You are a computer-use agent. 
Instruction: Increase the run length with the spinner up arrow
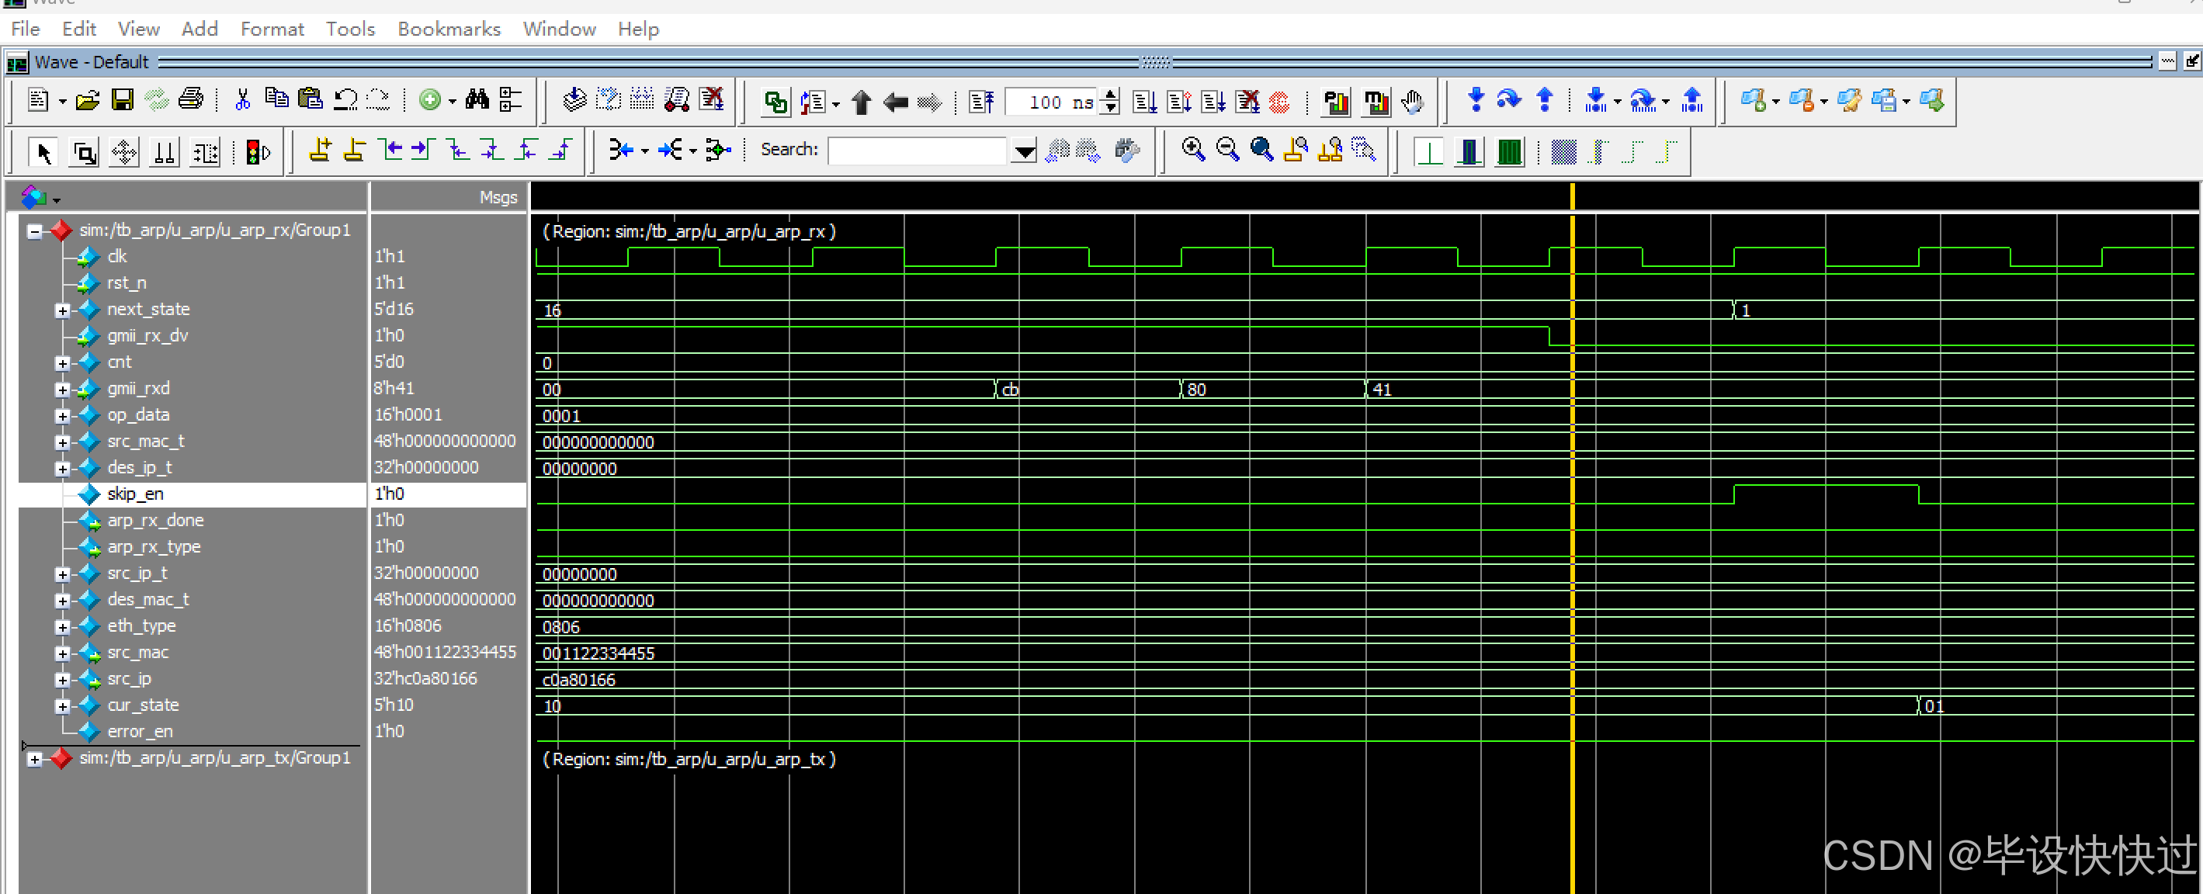pos(1109,95)
